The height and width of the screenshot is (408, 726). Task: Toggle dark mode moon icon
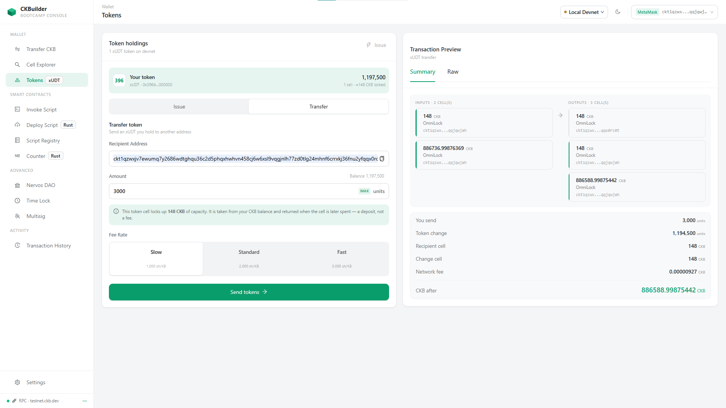click(618, 12)
